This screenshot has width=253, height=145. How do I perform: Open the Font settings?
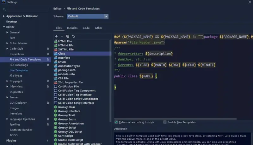click(12, 38)
